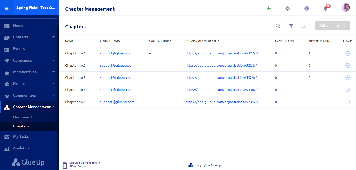Viewport: 356px width, 170px height.
Task: Click the MEMBER COUNT column header
Action: click(320, 41)
